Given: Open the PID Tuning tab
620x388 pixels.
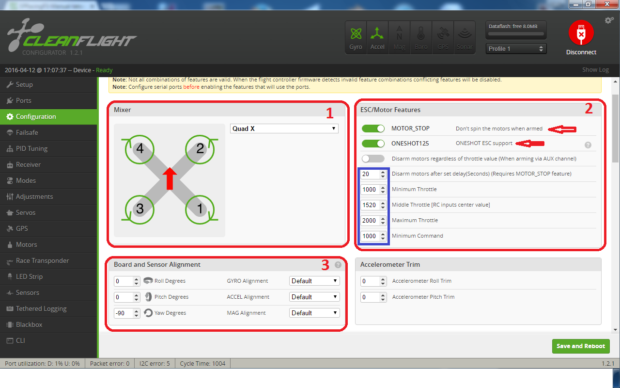Looking at the screenshot, I should coord(48,148).
